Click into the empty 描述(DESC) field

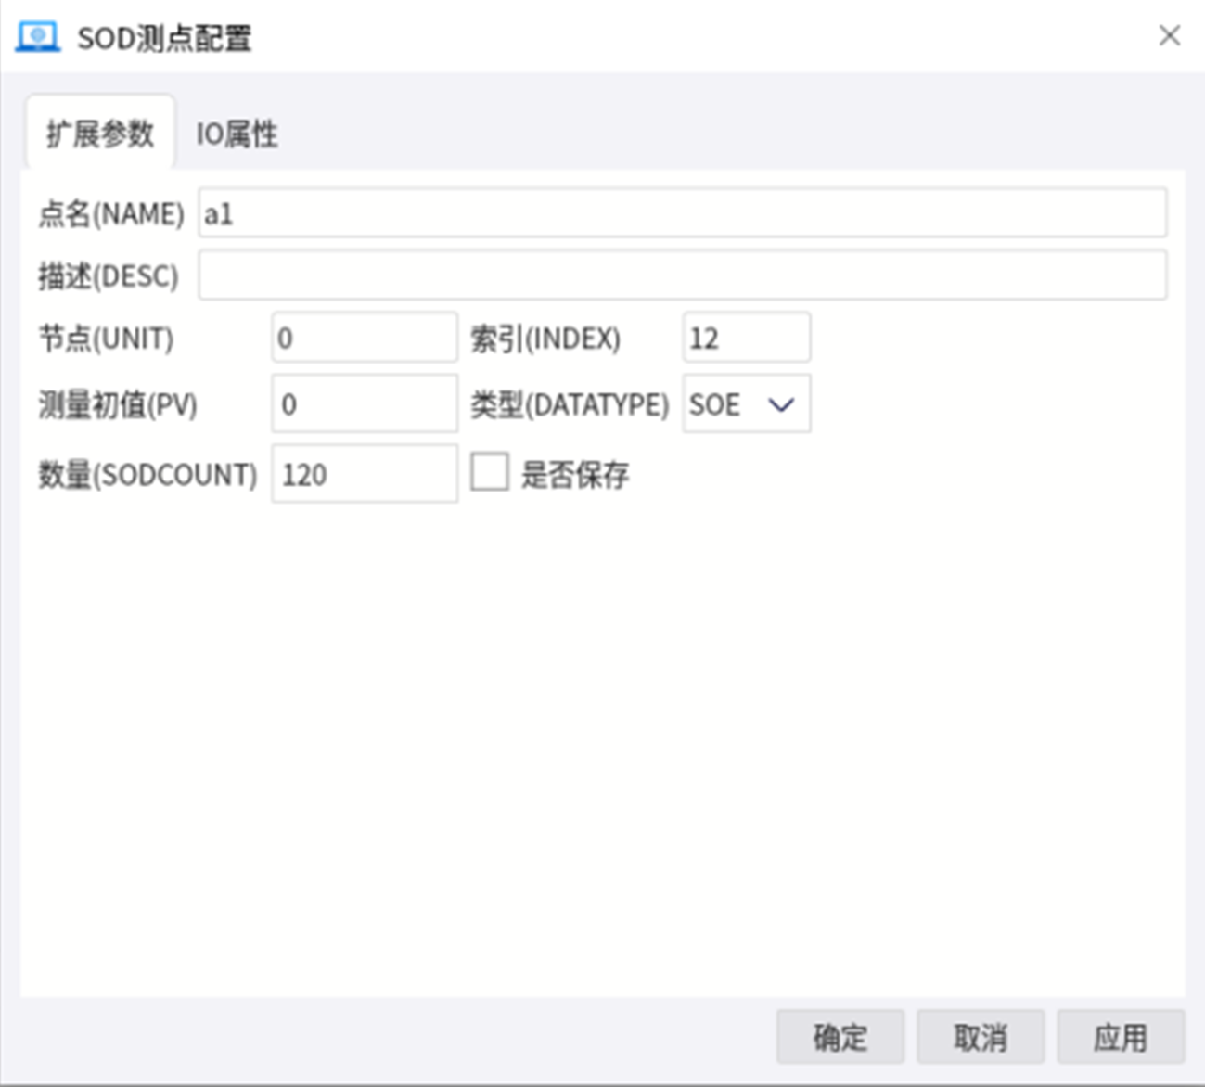click(682, 275)
